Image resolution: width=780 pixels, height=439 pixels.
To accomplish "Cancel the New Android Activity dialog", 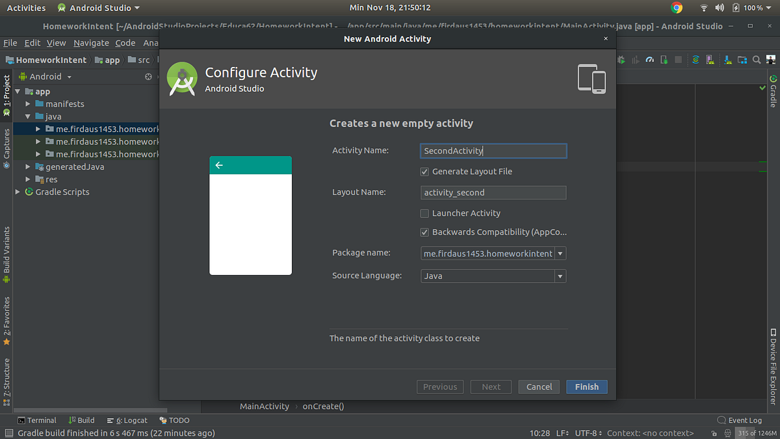I will point(539,386).
